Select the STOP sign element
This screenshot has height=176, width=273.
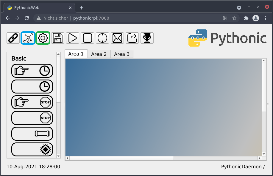32,118
